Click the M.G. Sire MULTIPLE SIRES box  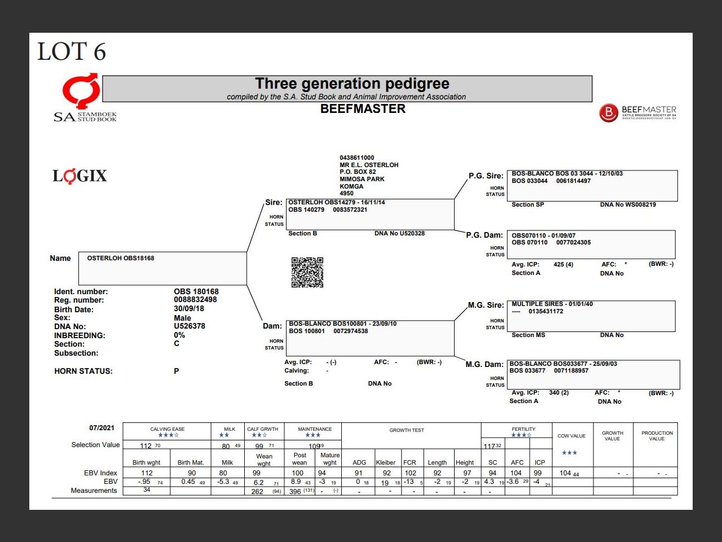(591, 316)
